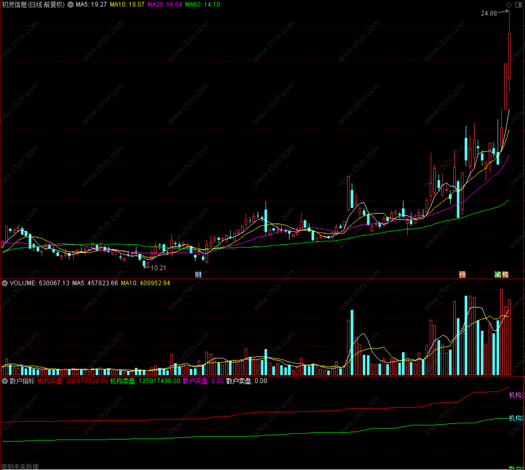Click the 机构卖盘: 125017496.00 value
Image resolution: width=525 pixels, height=470 pixels.
[145, 381]
